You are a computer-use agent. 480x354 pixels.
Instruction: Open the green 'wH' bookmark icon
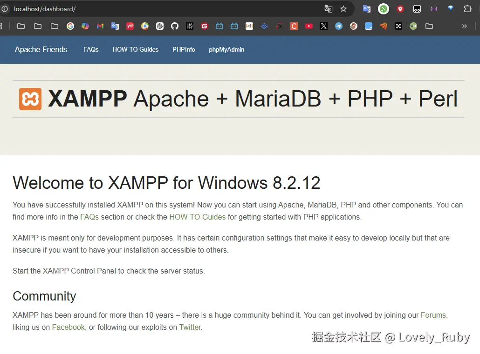(413, 26)
